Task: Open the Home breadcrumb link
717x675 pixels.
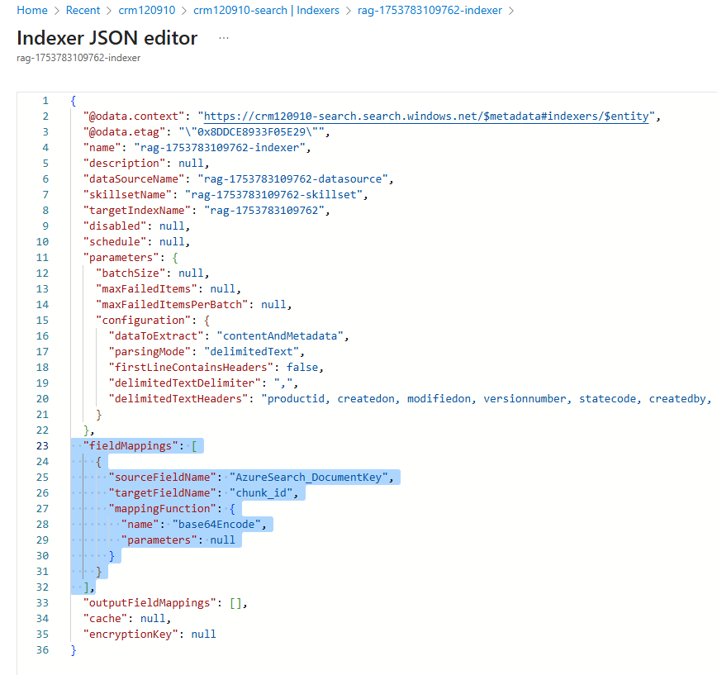Action: click(x=32, y=10)
